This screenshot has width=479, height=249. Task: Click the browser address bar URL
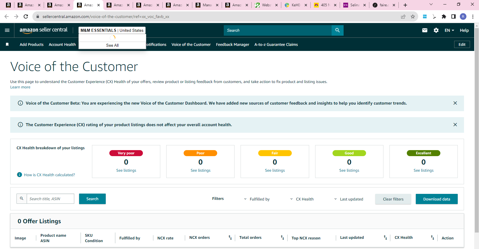(x=106, y=16)
